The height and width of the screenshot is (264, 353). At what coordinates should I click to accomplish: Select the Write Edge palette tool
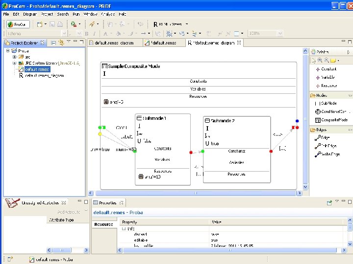point(330,154)
